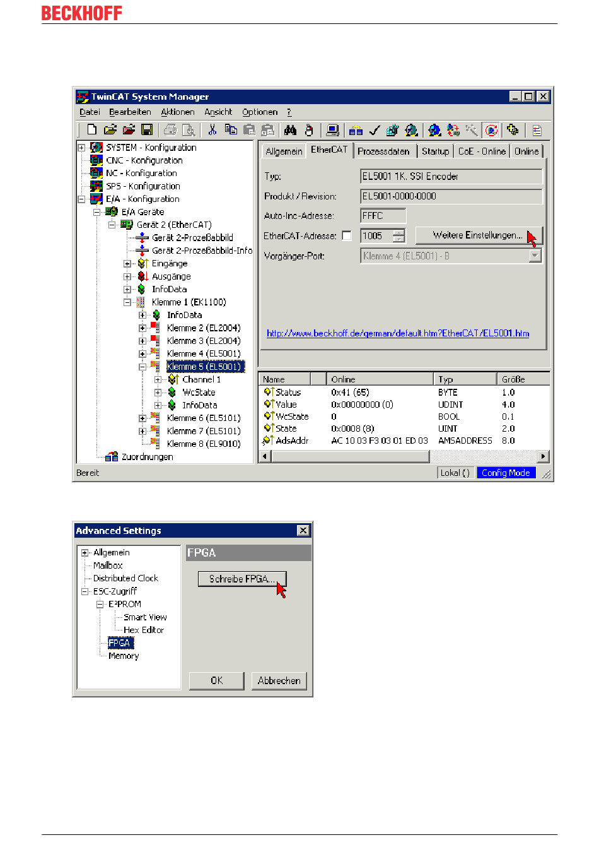599x864 pixels.
Task: Click the E/A - Konfiguration icon
Action: pos(96,199)
